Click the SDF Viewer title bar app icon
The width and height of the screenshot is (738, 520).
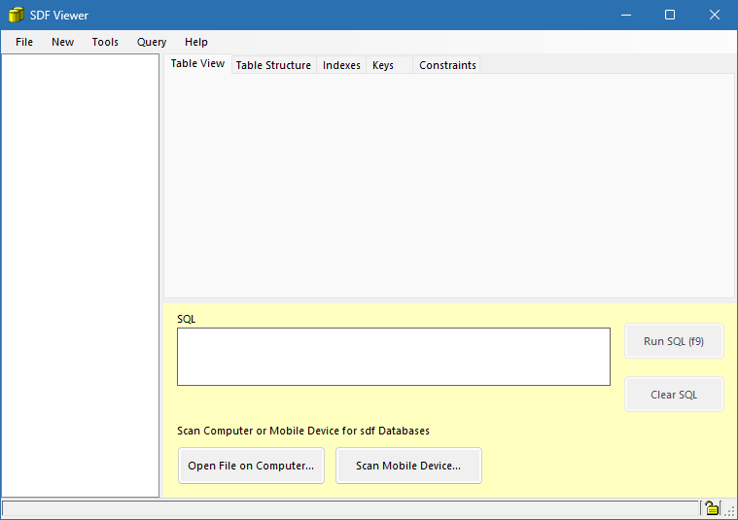tap(16, 15)
